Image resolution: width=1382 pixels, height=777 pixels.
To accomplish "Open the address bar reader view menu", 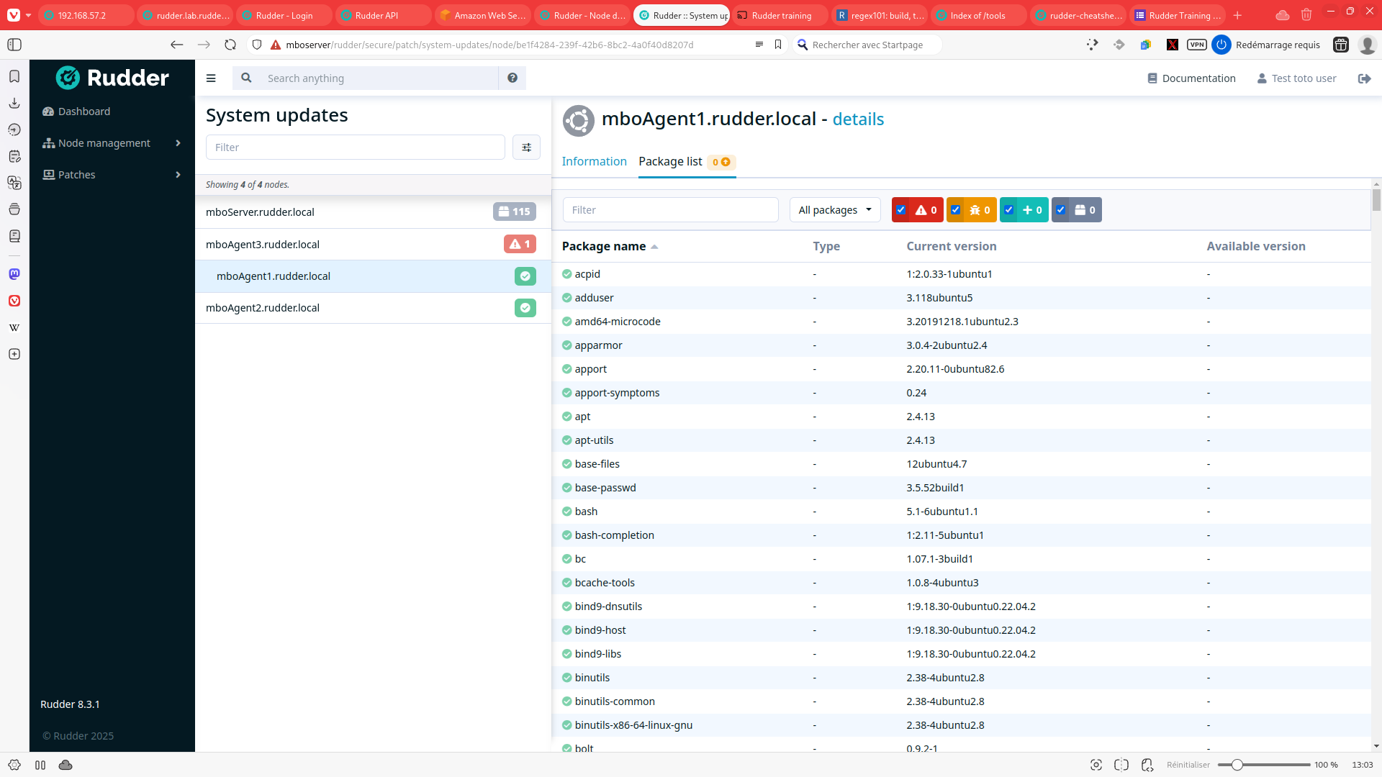I will tap(759, 45).
